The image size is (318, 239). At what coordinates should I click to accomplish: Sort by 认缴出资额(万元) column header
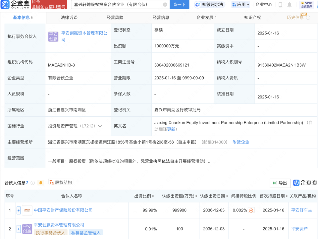(x=180, y=196)
